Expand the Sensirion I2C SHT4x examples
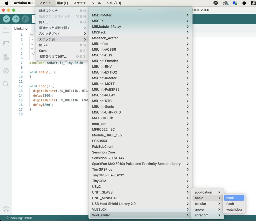Viewport: 256px width, 221px height. point(140,158)
